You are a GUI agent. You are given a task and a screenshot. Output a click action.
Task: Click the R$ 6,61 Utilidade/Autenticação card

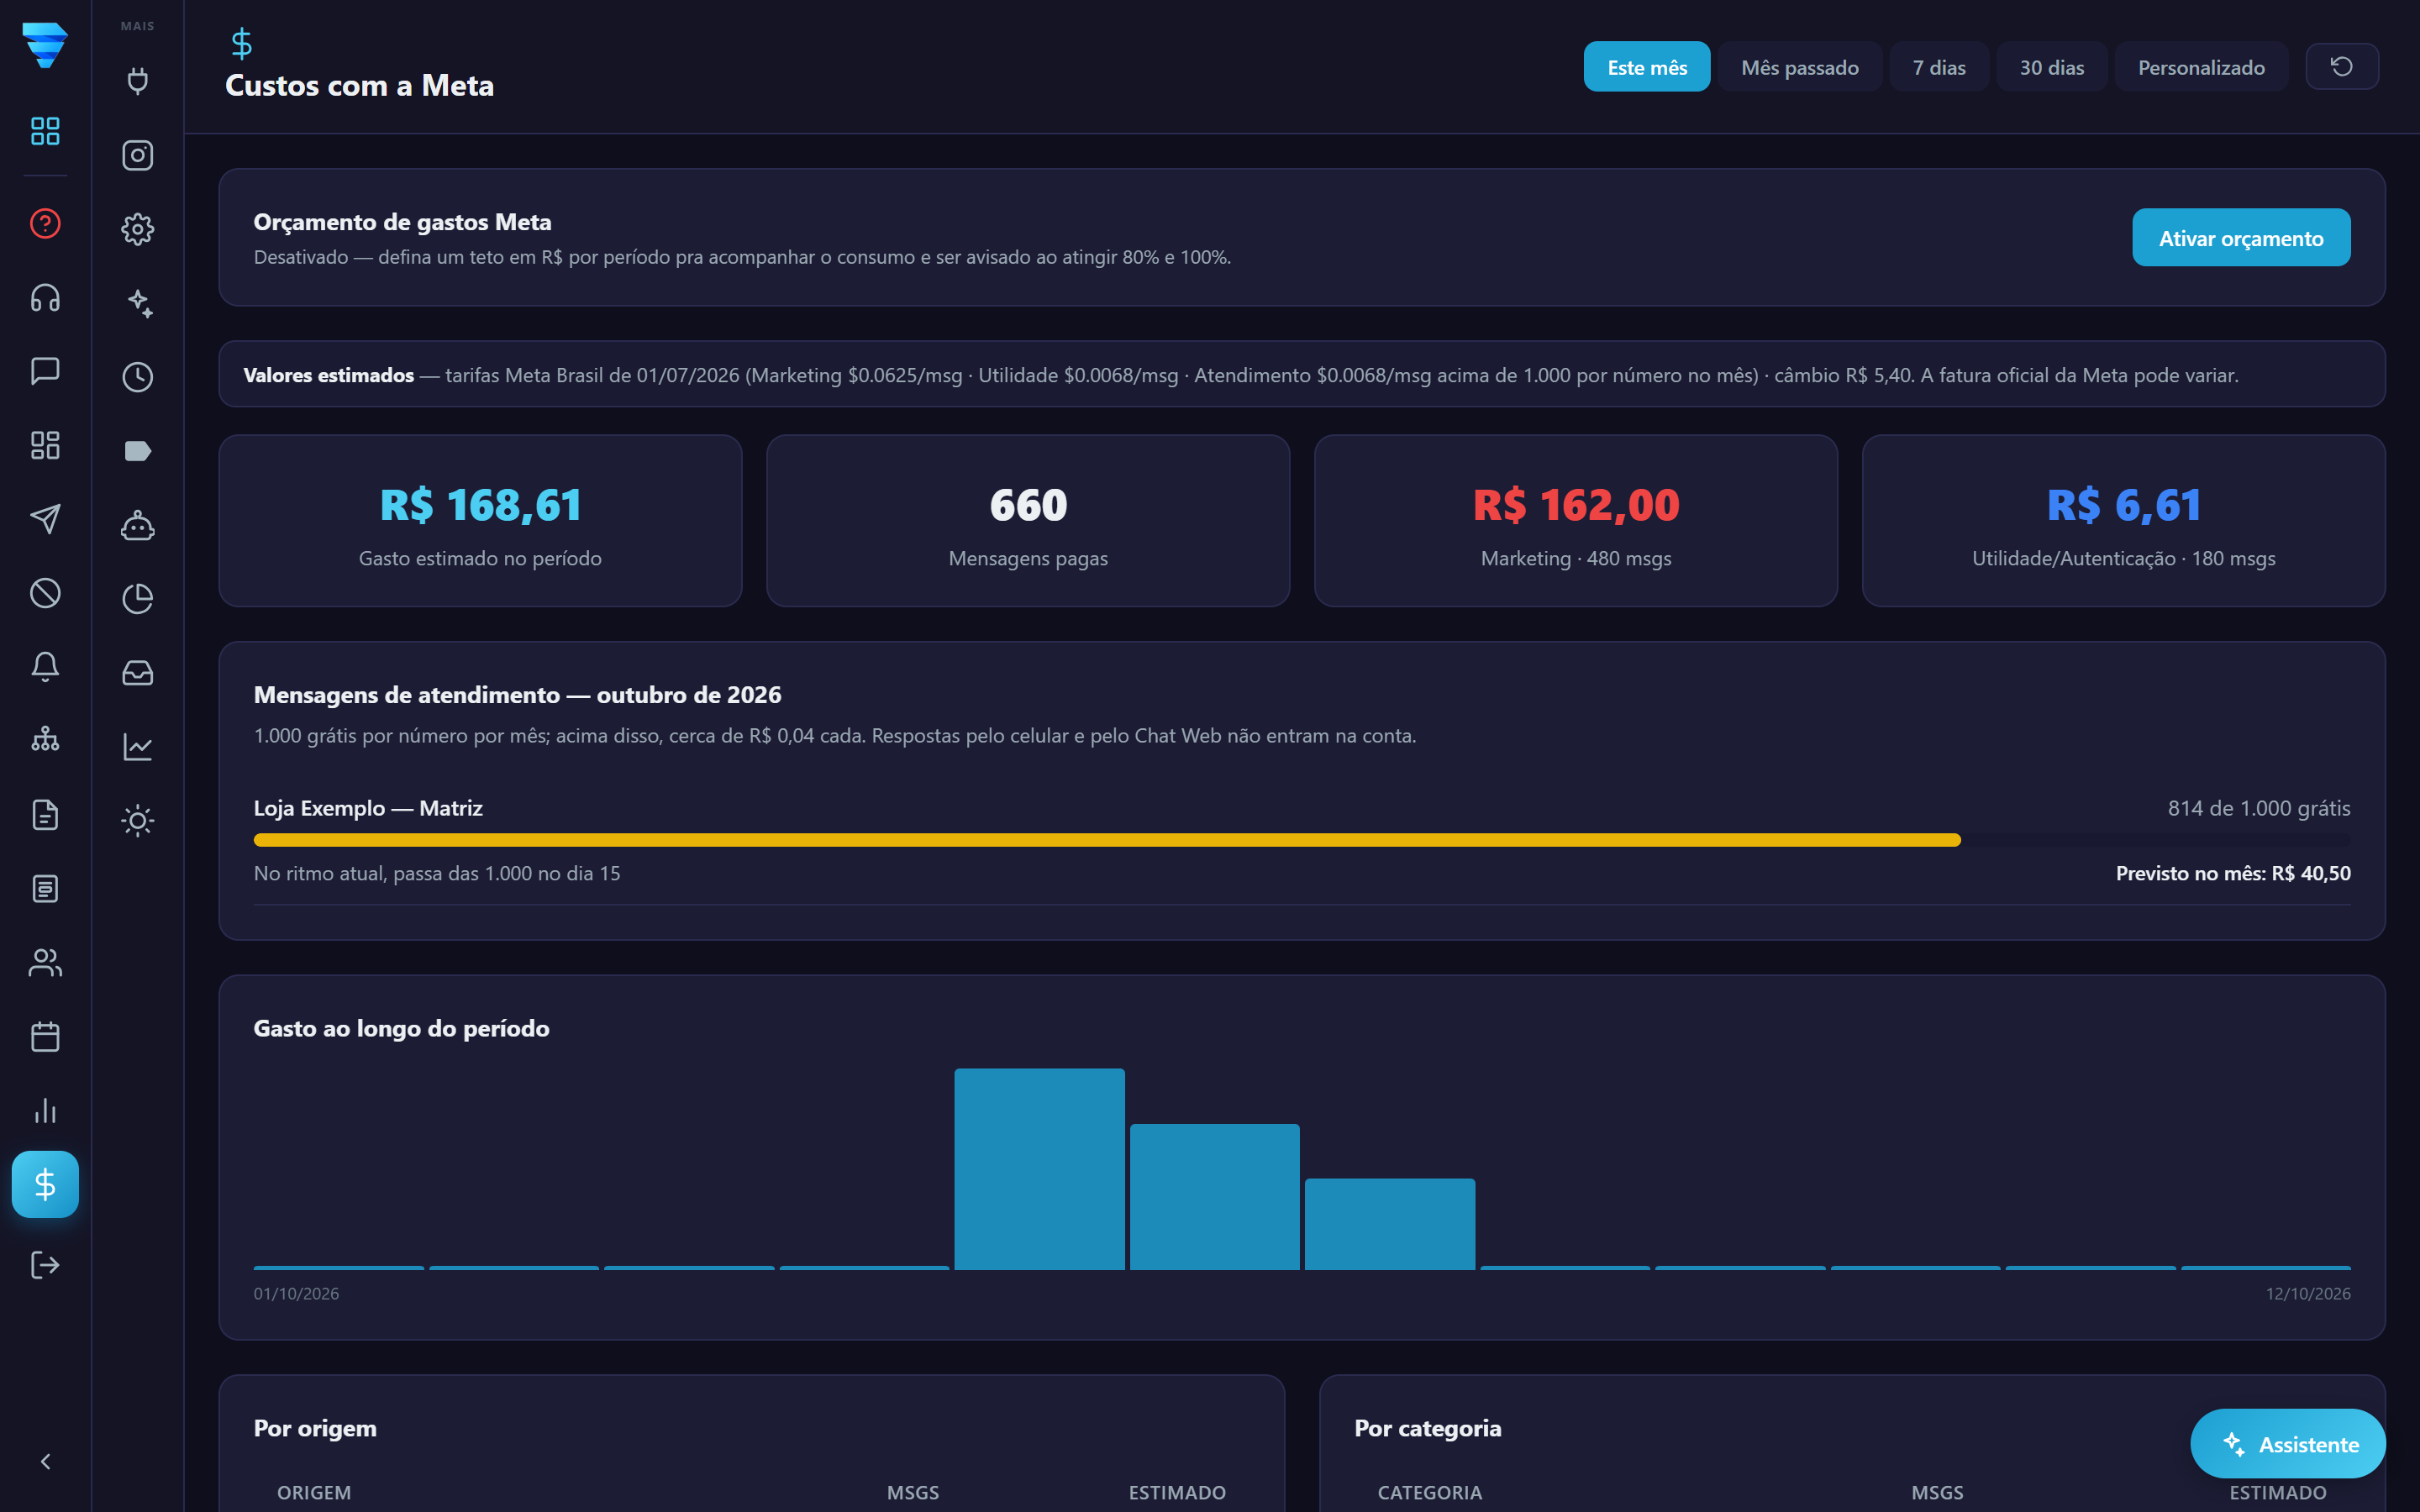pos(2124,521)
